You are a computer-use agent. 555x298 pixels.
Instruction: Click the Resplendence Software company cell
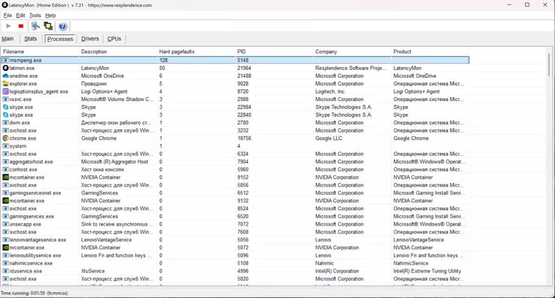pyautogui.click(x=351, y=68)
